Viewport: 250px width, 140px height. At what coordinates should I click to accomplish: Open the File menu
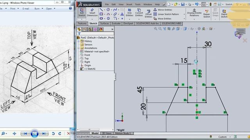[x=107, y=4]
